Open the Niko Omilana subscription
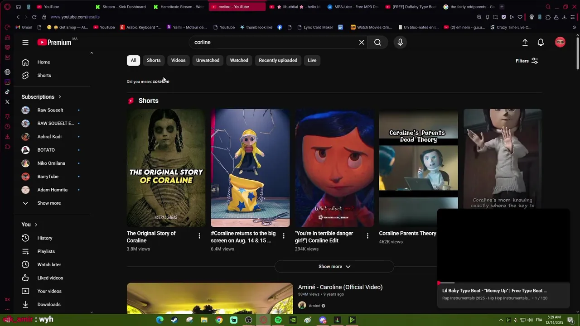Screen dimensions: 580x326 52,163
